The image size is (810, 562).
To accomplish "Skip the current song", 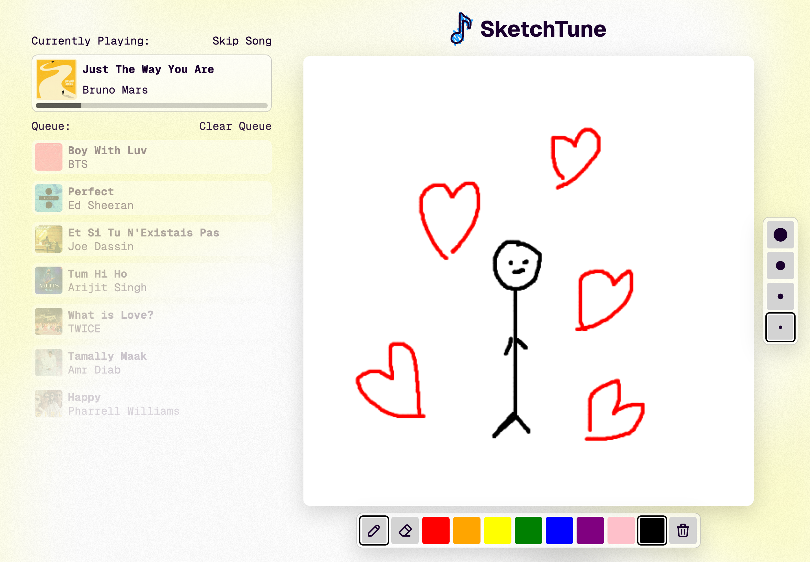I will 242,41.
